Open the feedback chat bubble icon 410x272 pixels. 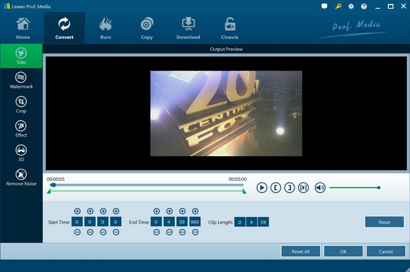324,6
